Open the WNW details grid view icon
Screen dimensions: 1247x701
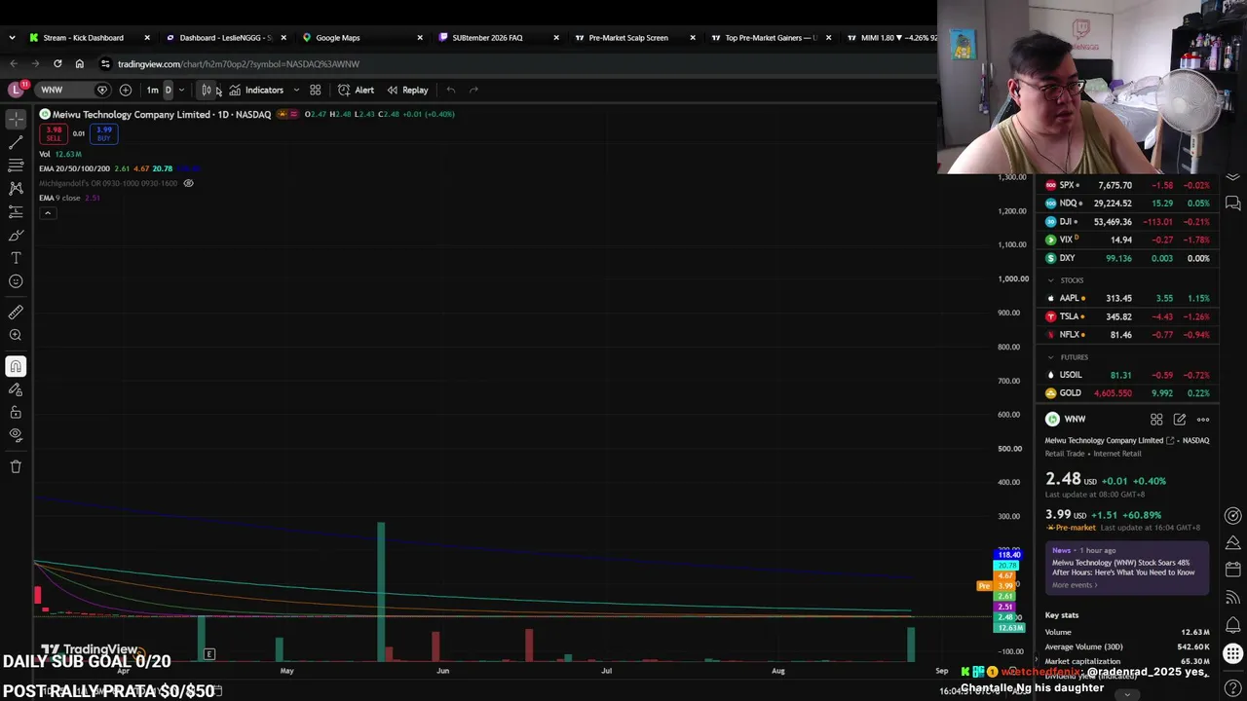tap(1156, 420)
